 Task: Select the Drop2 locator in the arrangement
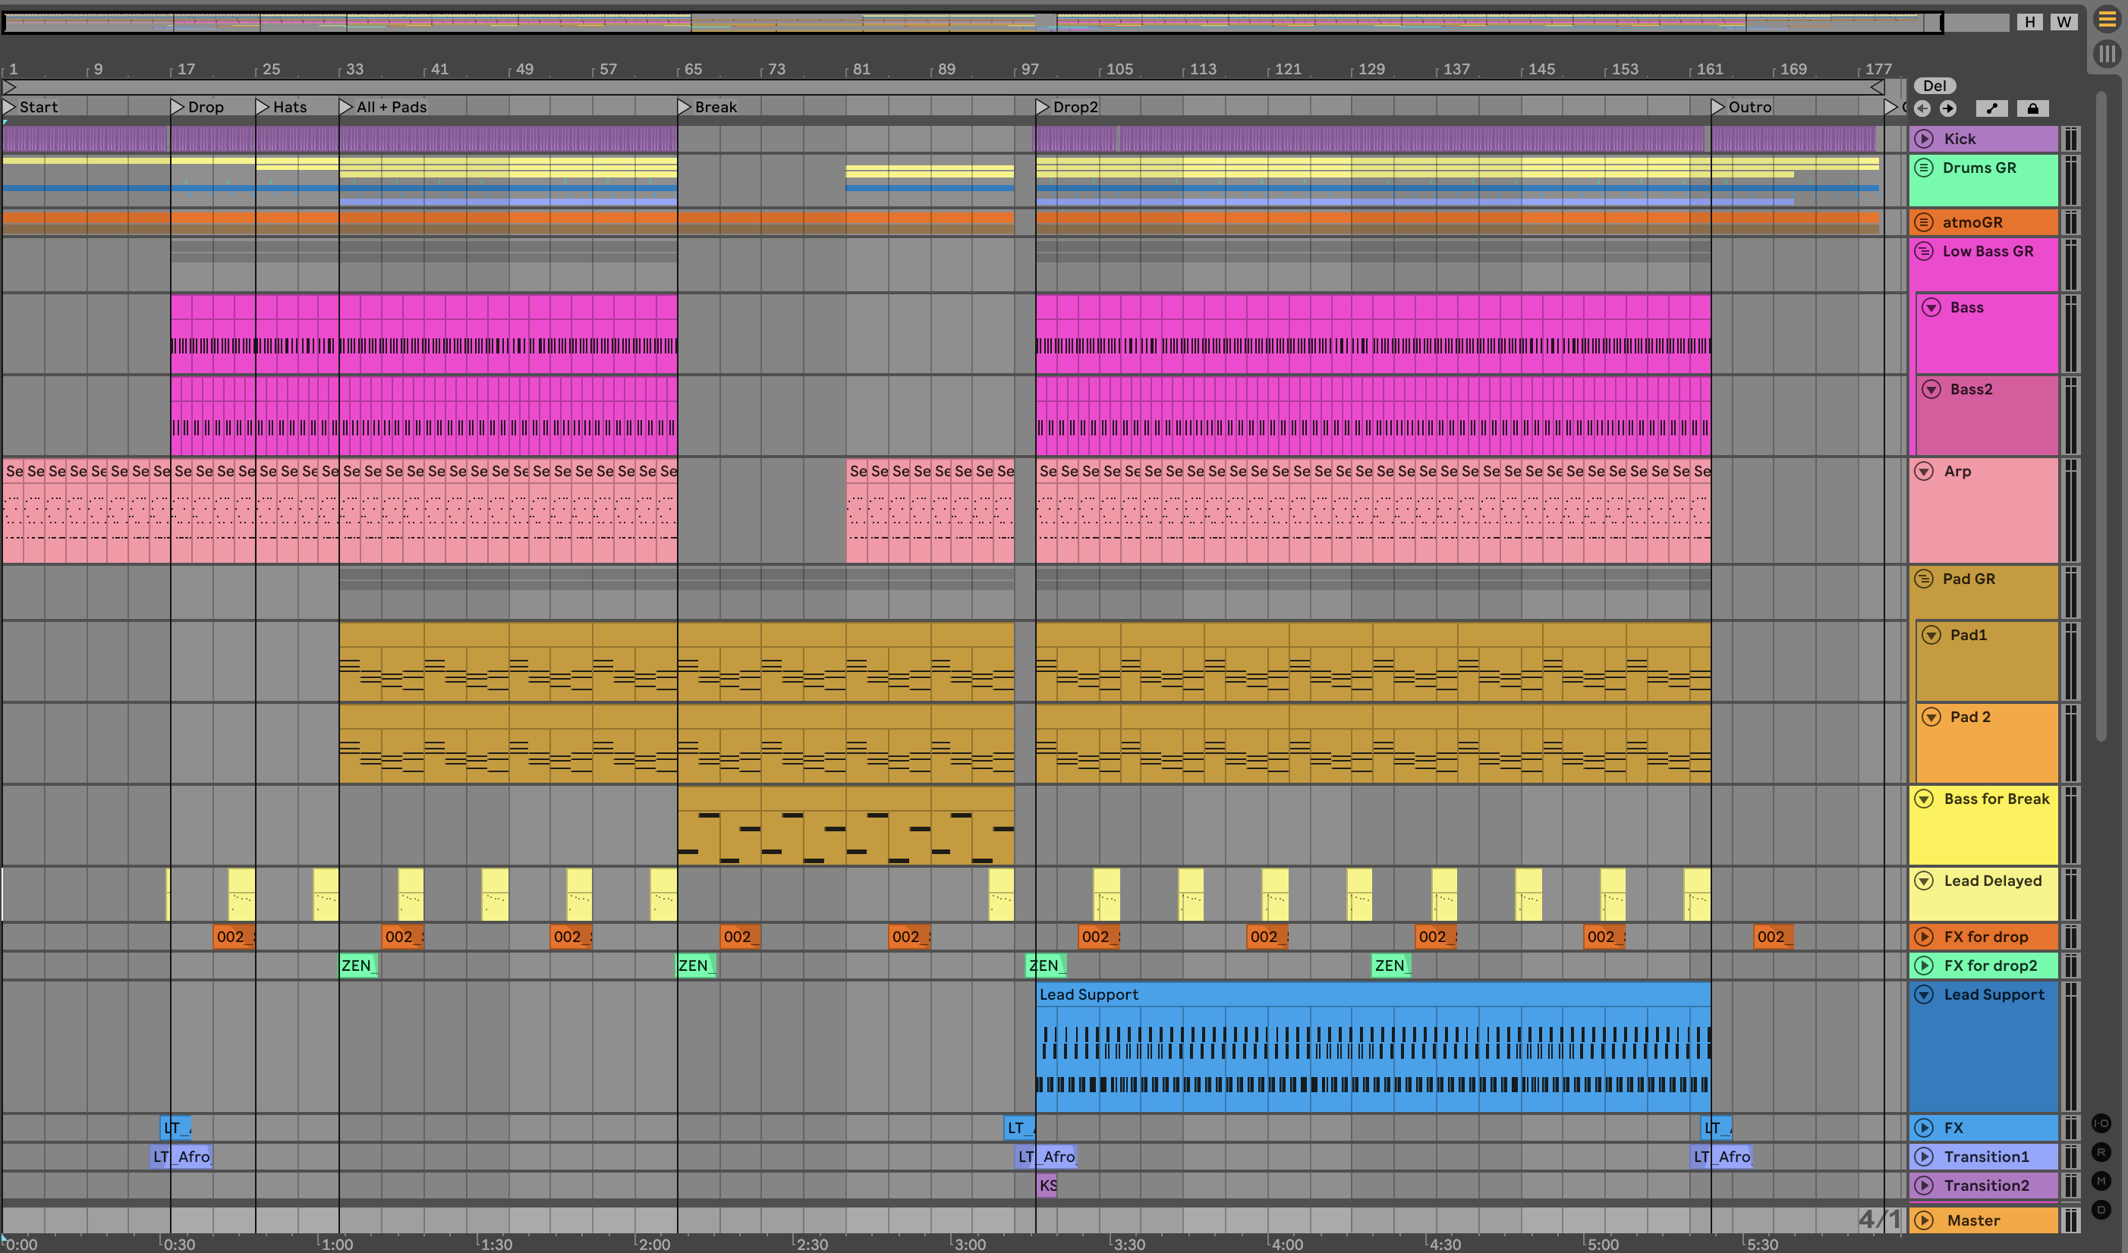click(x=1044, y=107)
